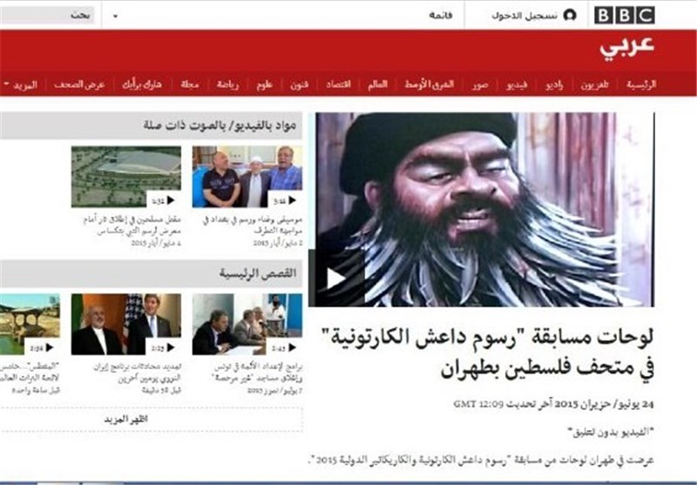Open the stone bridge thumbnail
The height and width of the screenshot is (485, 697).
pos(30,324)
